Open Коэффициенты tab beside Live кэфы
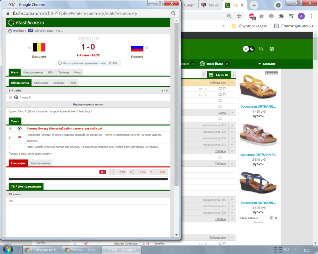The width and height of the screenshot is (318, 254). [x=40, y=163]
